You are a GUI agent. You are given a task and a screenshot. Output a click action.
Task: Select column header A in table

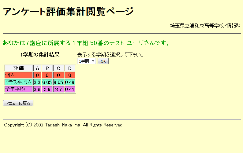[x=37, y=68]
